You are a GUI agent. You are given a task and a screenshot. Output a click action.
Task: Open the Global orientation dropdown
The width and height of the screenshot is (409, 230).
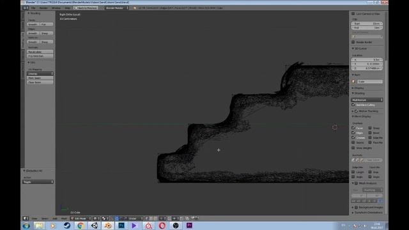tap(135, 218)
